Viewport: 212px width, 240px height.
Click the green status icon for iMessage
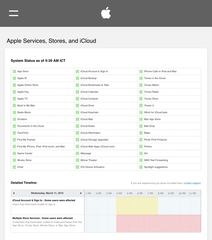[x=77, y=153]
